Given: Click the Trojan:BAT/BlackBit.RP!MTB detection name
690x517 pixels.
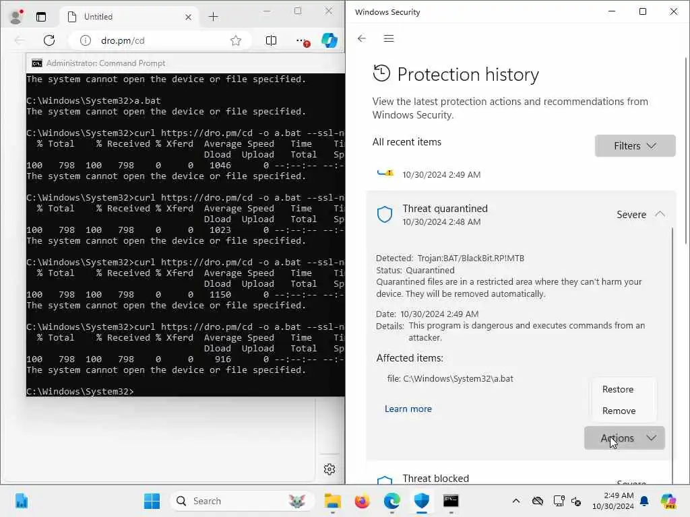Looking at the screenshot, I should coord(471,258).
